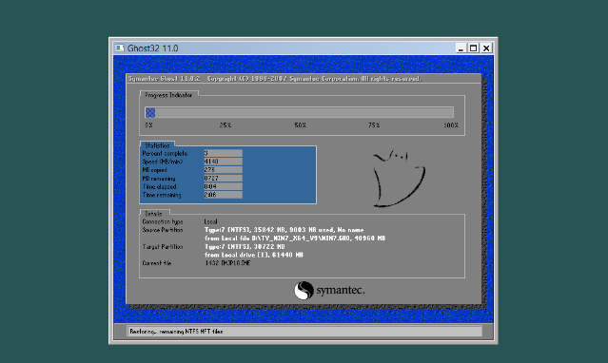Image resolution: width=608 pixels, height=363 pixels.
Task: Click the symantec wordmark text
Action: click(341, 290)
